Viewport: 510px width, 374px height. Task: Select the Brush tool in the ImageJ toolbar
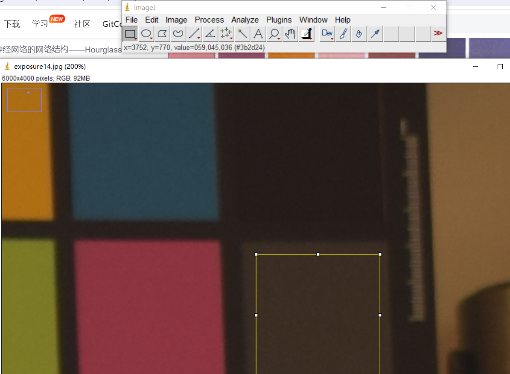343,34
